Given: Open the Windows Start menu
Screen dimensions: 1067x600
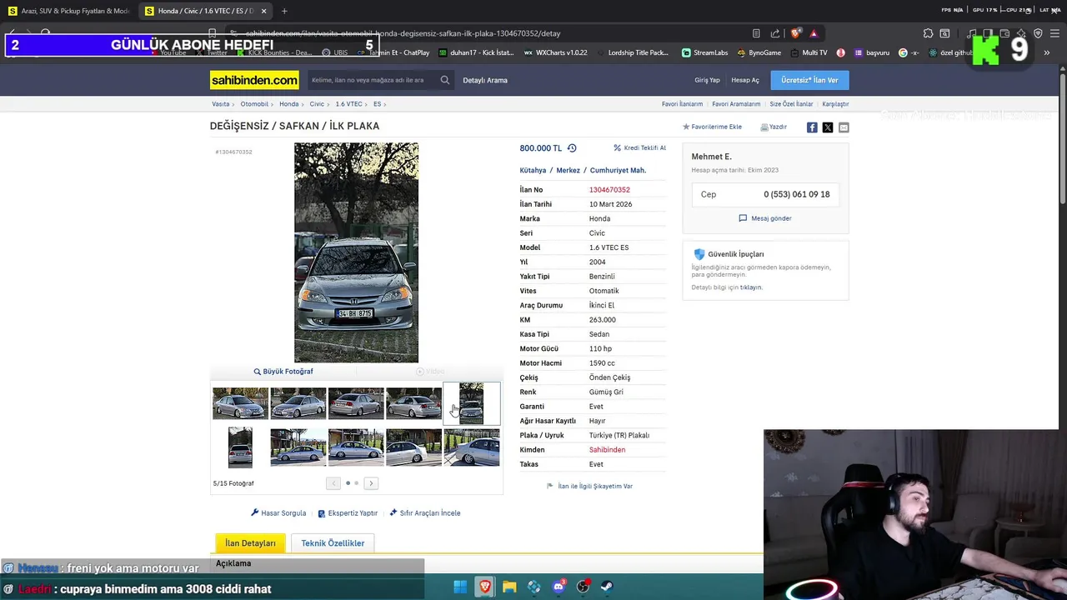Looking at the screenshot, I should (460, 587).
